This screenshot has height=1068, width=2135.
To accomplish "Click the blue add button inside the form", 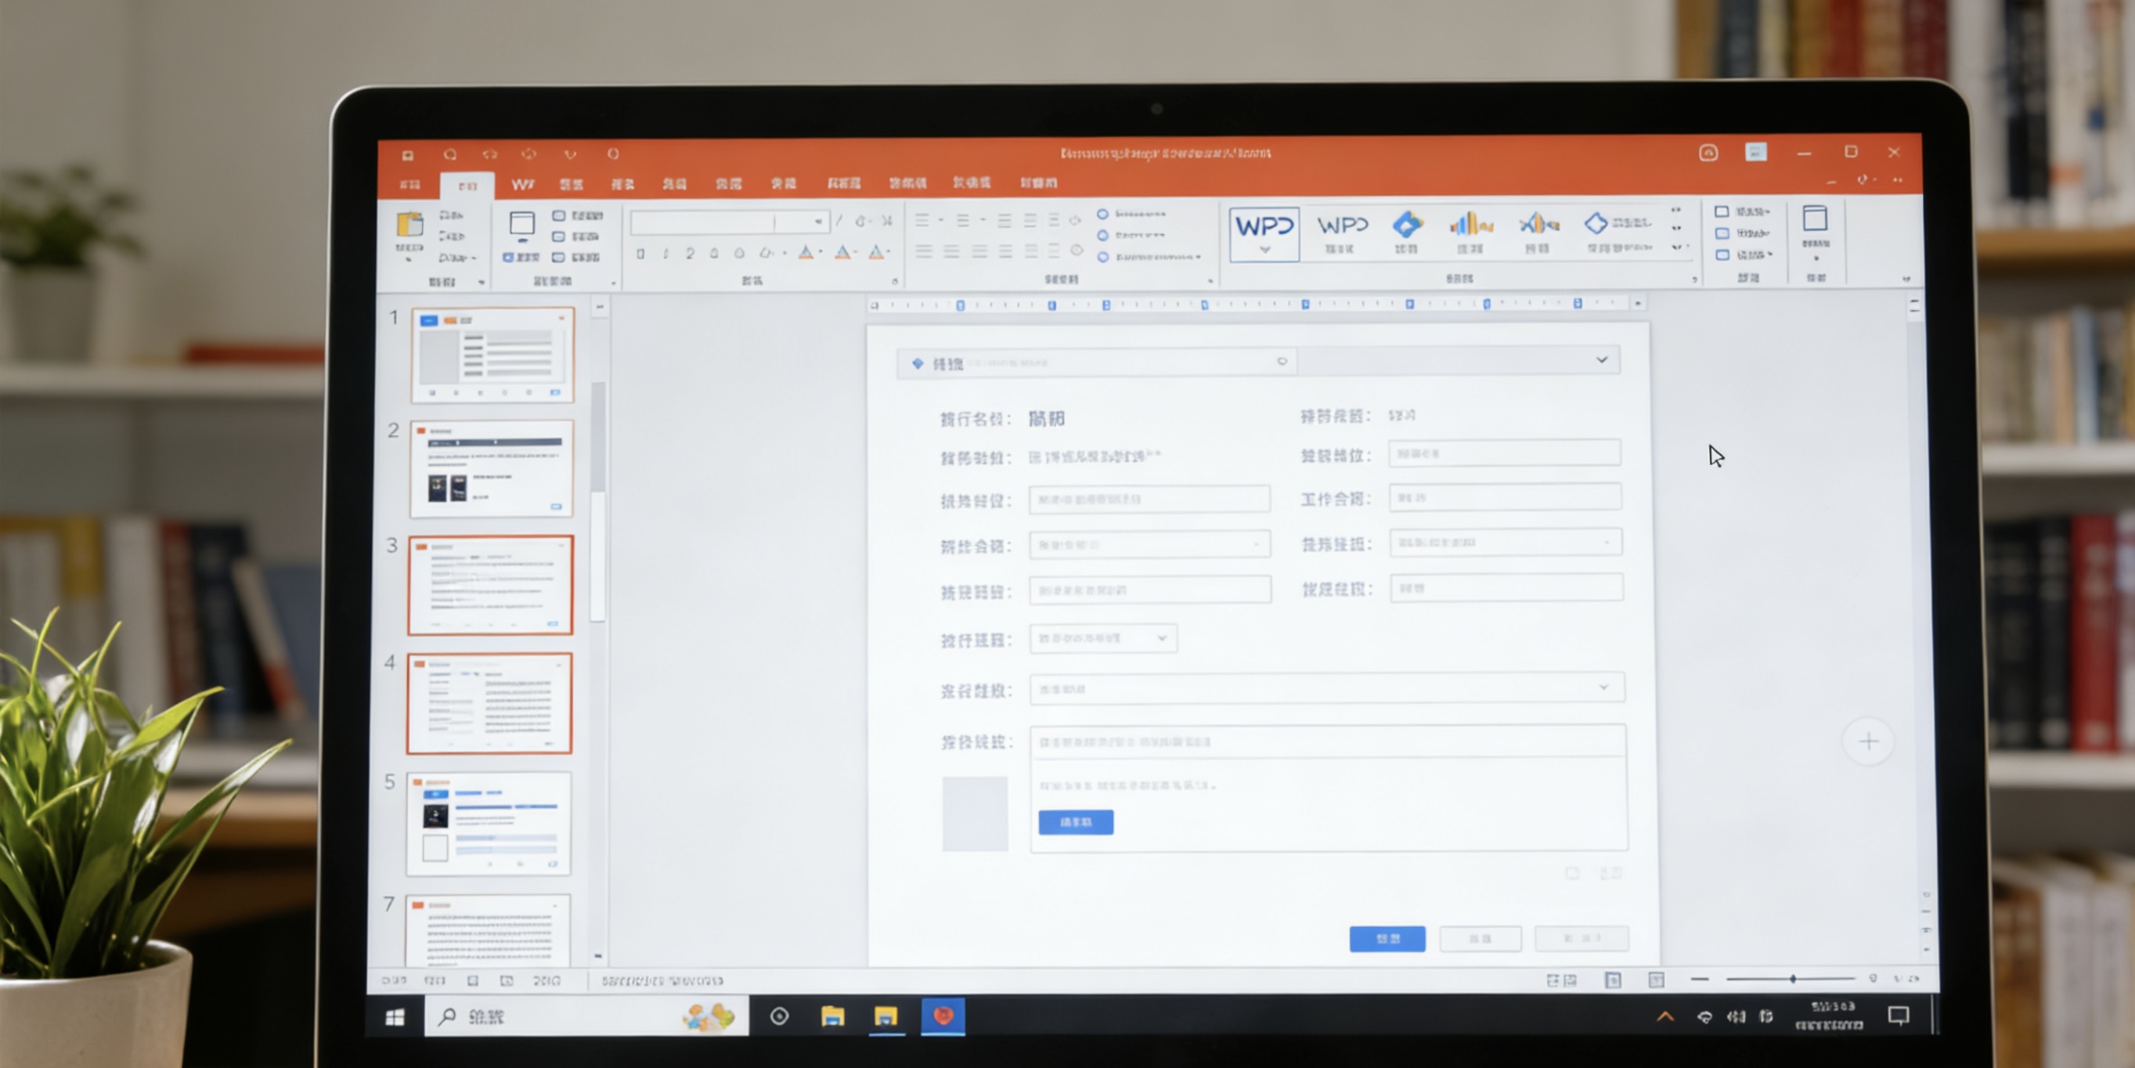I will pyautogui.click(x=1075, y=821).
